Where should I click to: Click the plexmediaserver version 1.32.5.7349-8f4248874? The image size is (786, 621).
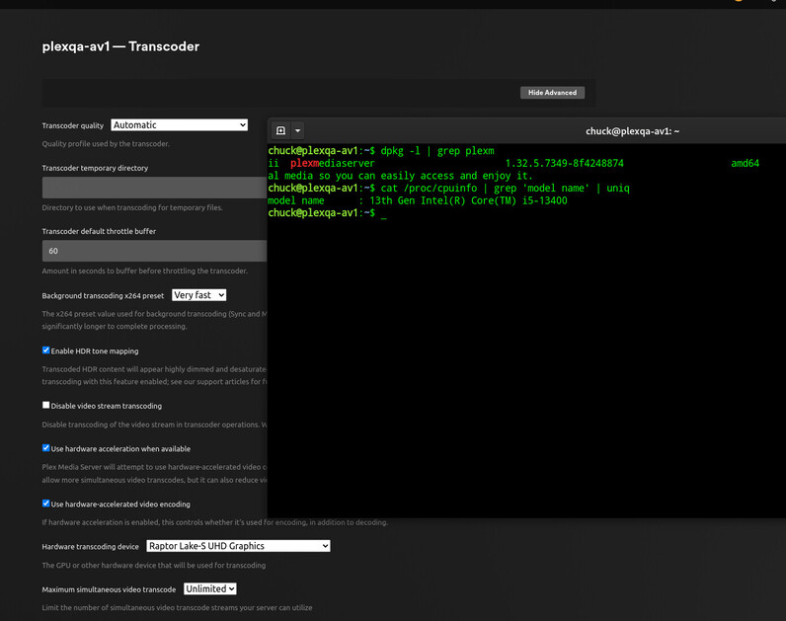565,163
